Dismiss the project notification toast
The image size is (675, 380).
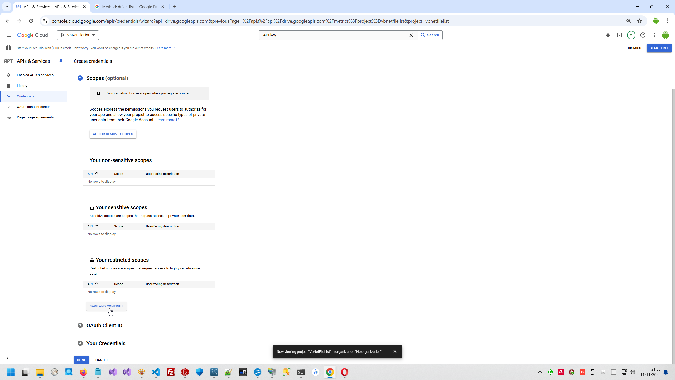395,351
